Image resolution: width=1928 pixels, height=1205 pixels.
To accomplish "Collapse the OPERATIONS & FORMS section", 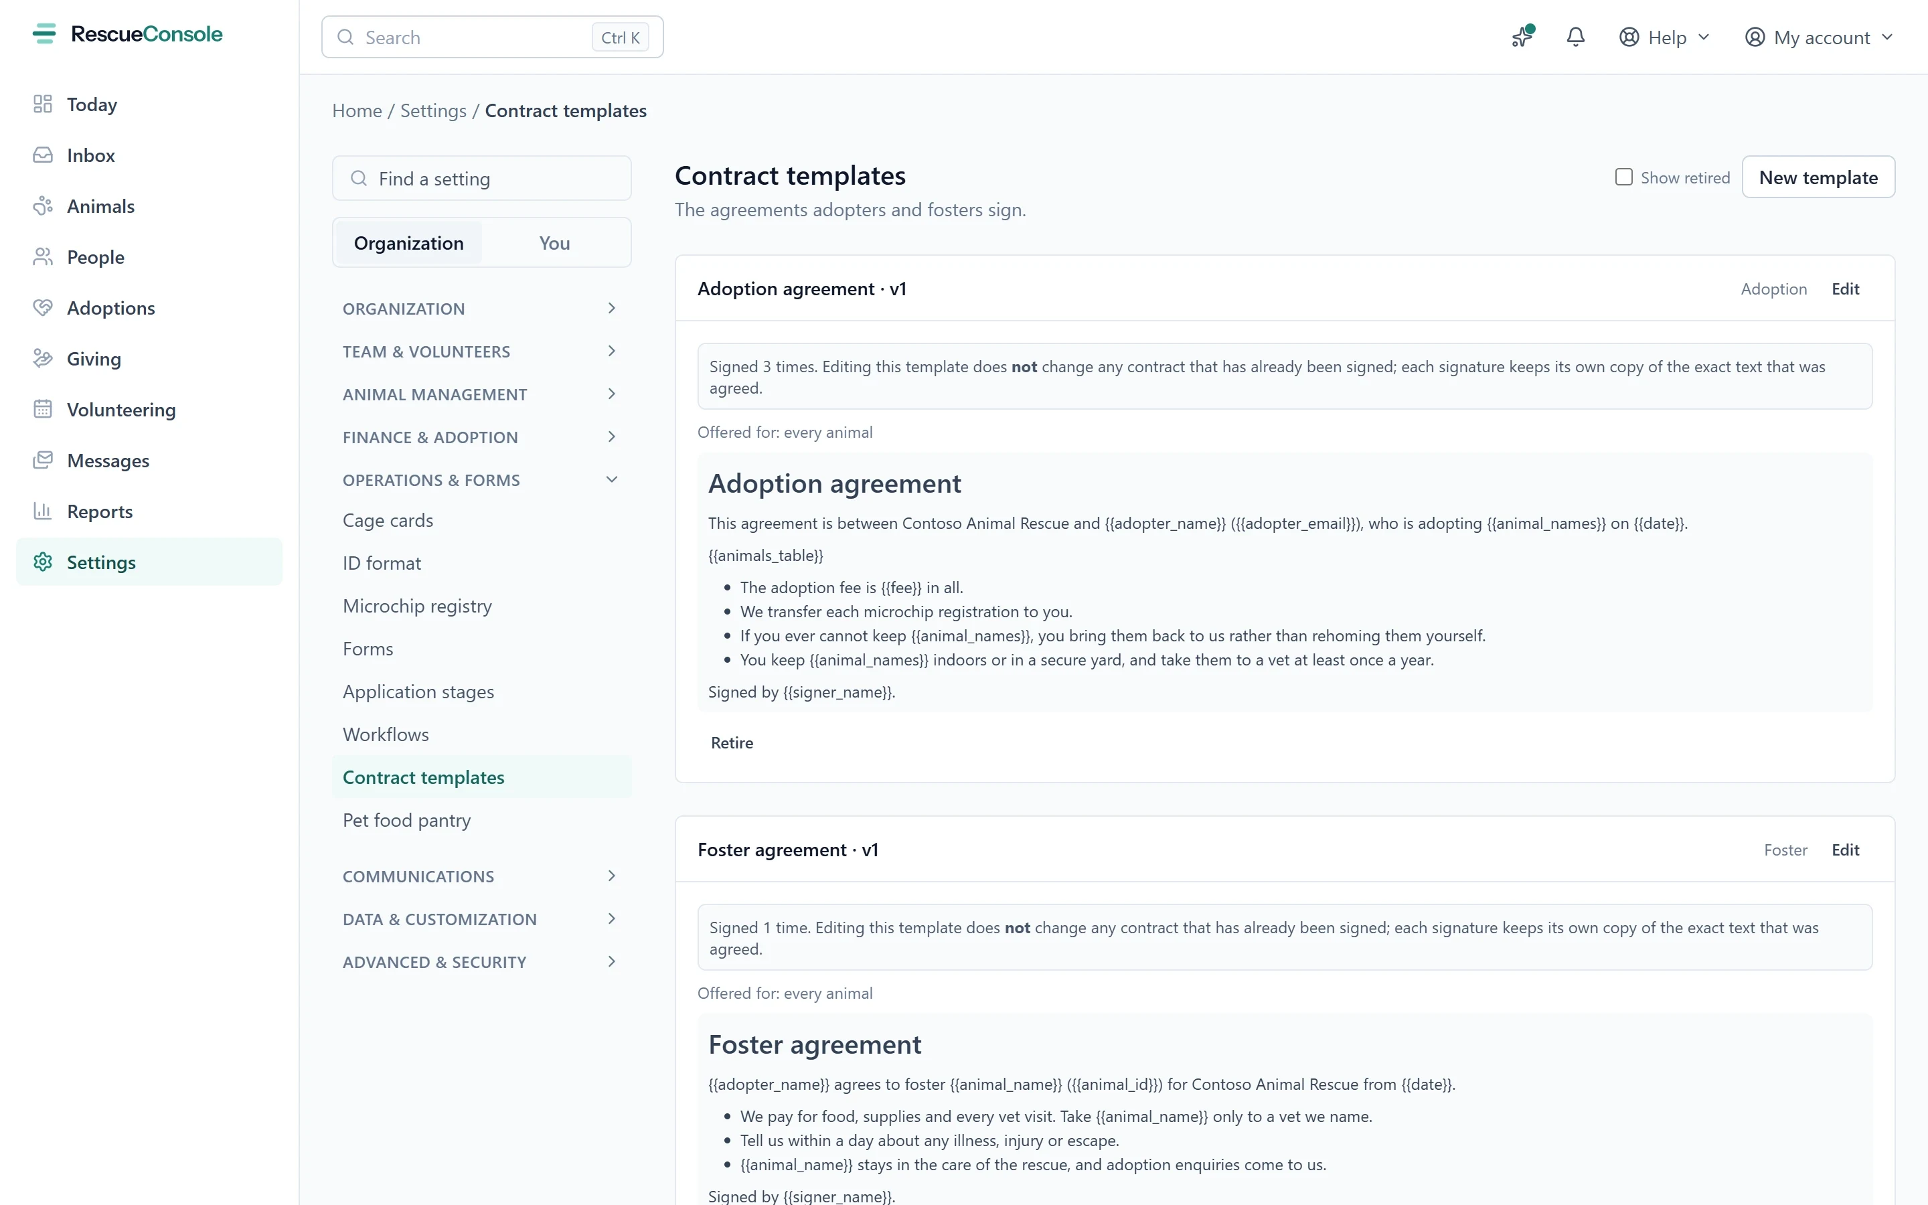I will [481, 481].
